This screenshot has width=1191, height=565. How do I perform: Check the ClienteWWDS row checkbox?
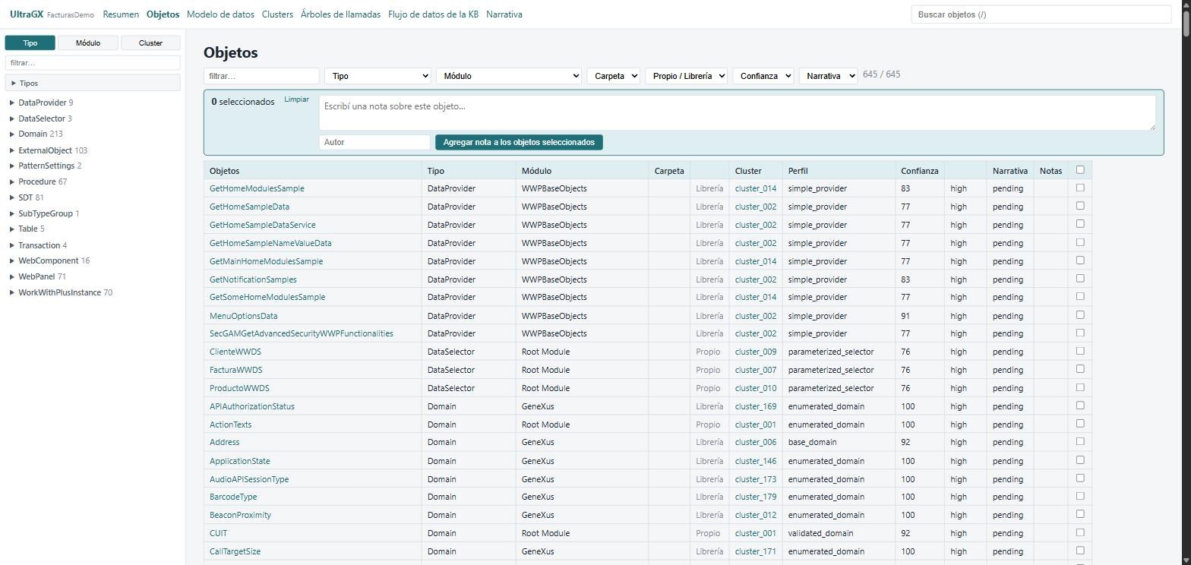click(x=1080, y=351)
